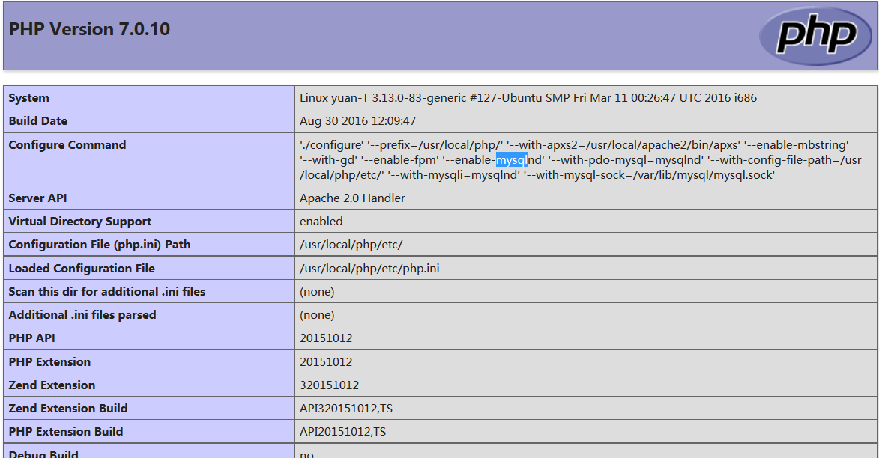Select 'Scan this dir for additional .ini files' label
This screenshot has width=879, height=458.
coord(106,292)
